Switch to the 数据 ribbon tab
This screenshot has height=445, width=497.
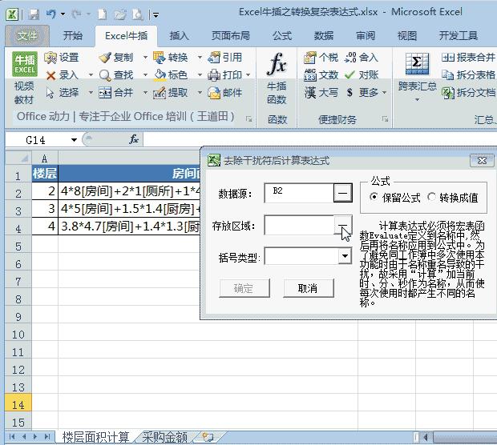[324, 36]
